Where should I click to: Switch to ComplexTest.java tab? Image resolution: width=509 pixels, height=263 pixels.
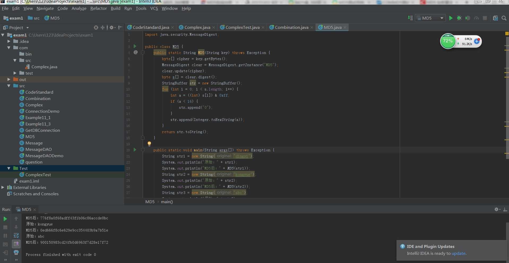(242, 27)
